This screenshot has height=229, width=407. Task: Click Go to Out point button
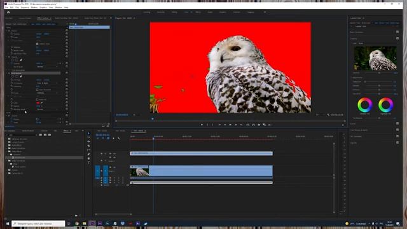241,125
